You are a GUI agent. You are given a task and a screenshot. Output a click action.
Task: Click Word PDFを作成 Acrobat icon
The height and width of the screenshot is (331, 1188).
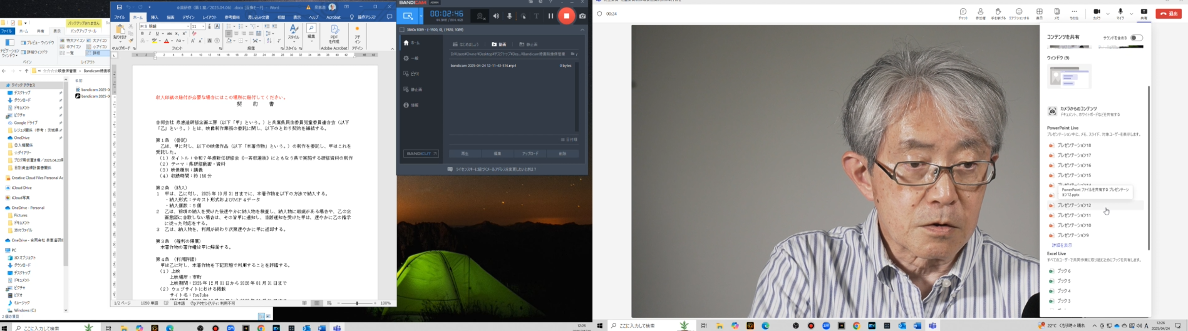pos(334,34)
